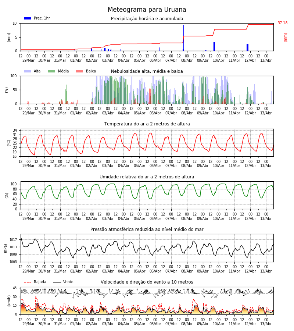This screenshot has width=294, height=331.
Task: Click the 34 tick label on the temperature axis
Action: coord(15,130)
